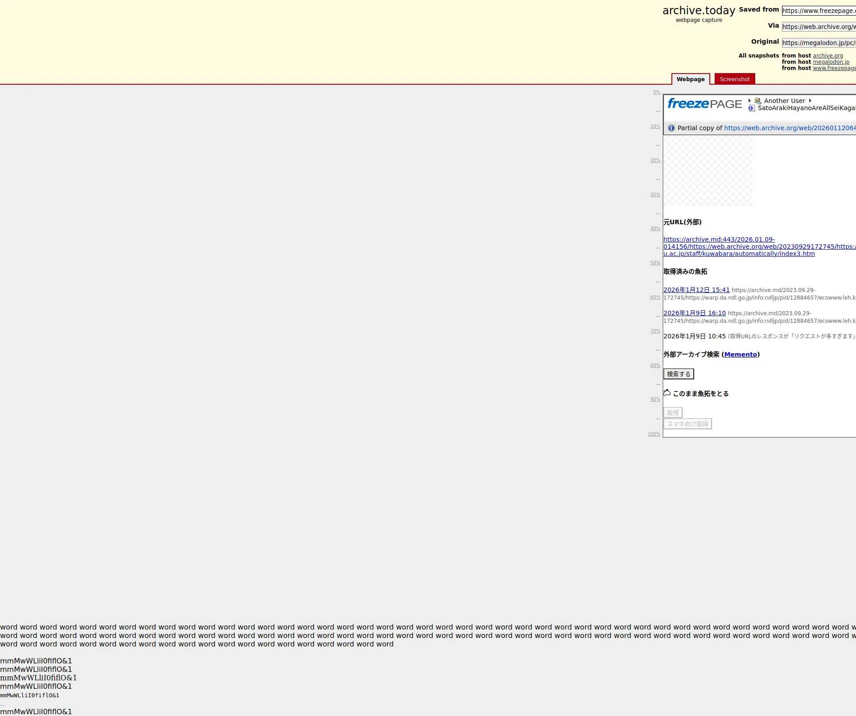Open the Webpage tab

690,79
